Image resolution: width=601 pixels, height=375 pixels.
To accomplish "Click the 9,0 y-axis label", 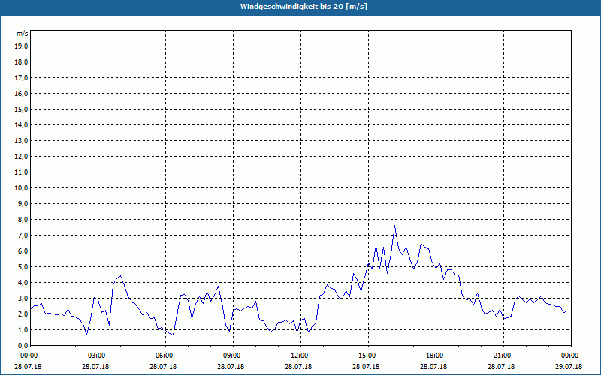I will pos(23,203).
